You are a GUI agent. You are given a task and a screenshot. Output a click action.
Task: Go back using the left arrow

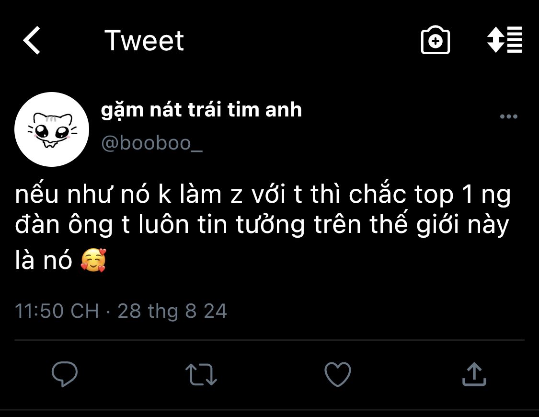click(32, 40)
